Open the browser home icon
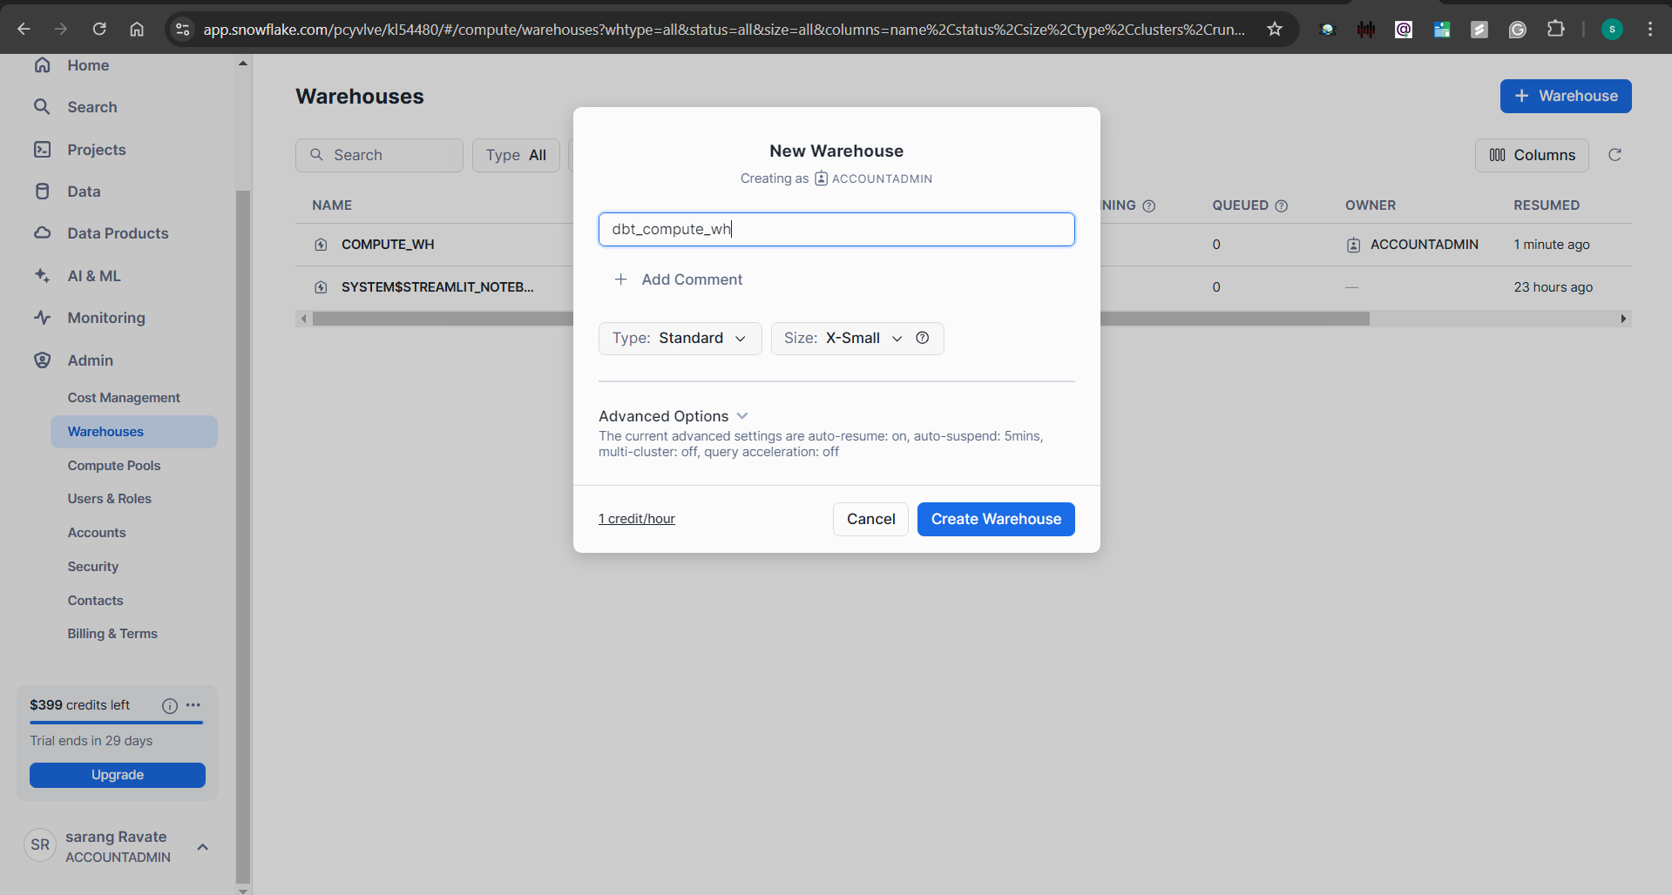The height and width of the screenshot is (895, 1672). click(137, 29)
